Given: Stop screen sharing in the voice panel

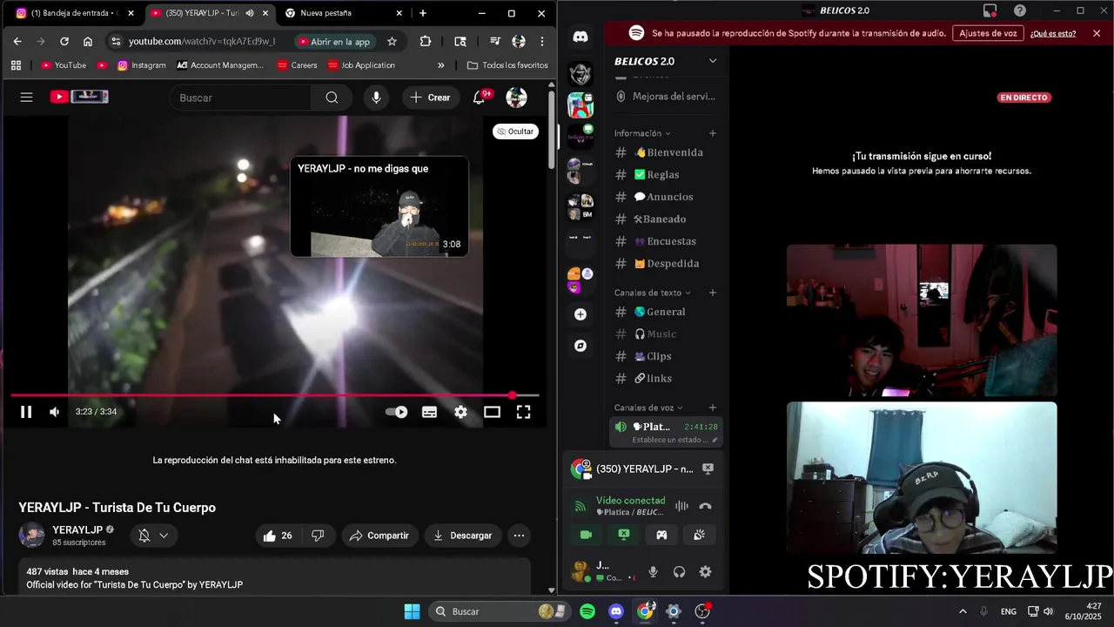Looking at the screenshot, I should pos(624,535).
